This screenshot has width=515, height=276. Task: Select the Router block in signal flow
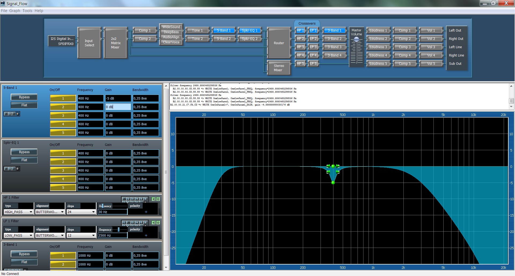point(279,43)
